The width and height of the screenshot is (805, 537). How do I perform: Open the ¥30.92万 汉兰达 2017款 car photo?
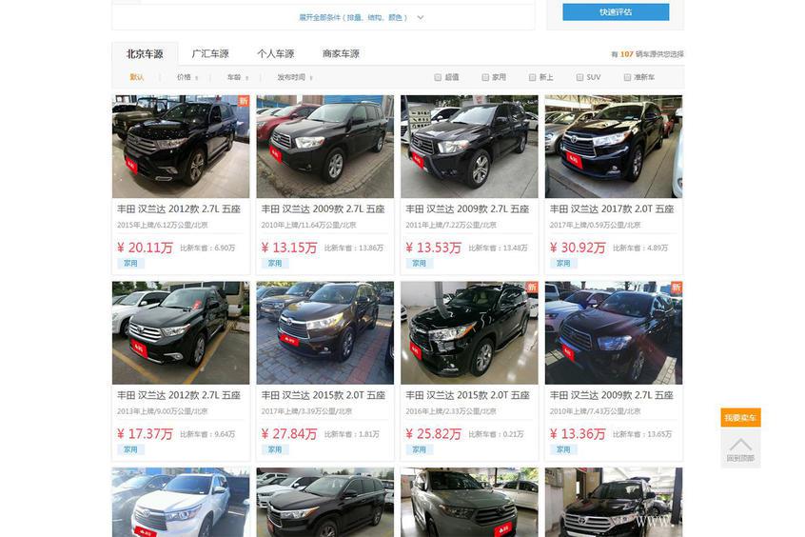614,147
